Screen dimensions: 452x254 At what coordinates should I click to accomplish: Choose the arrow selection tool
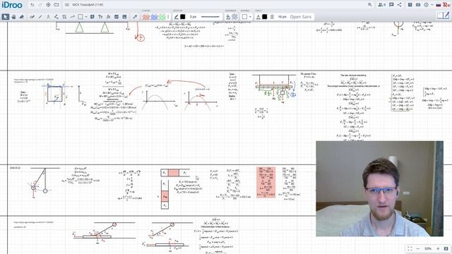click(x=5, y=17)
